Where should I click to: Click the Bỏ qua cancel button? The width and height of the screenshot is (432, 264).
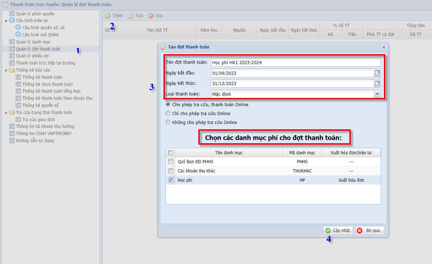point(370,231)
